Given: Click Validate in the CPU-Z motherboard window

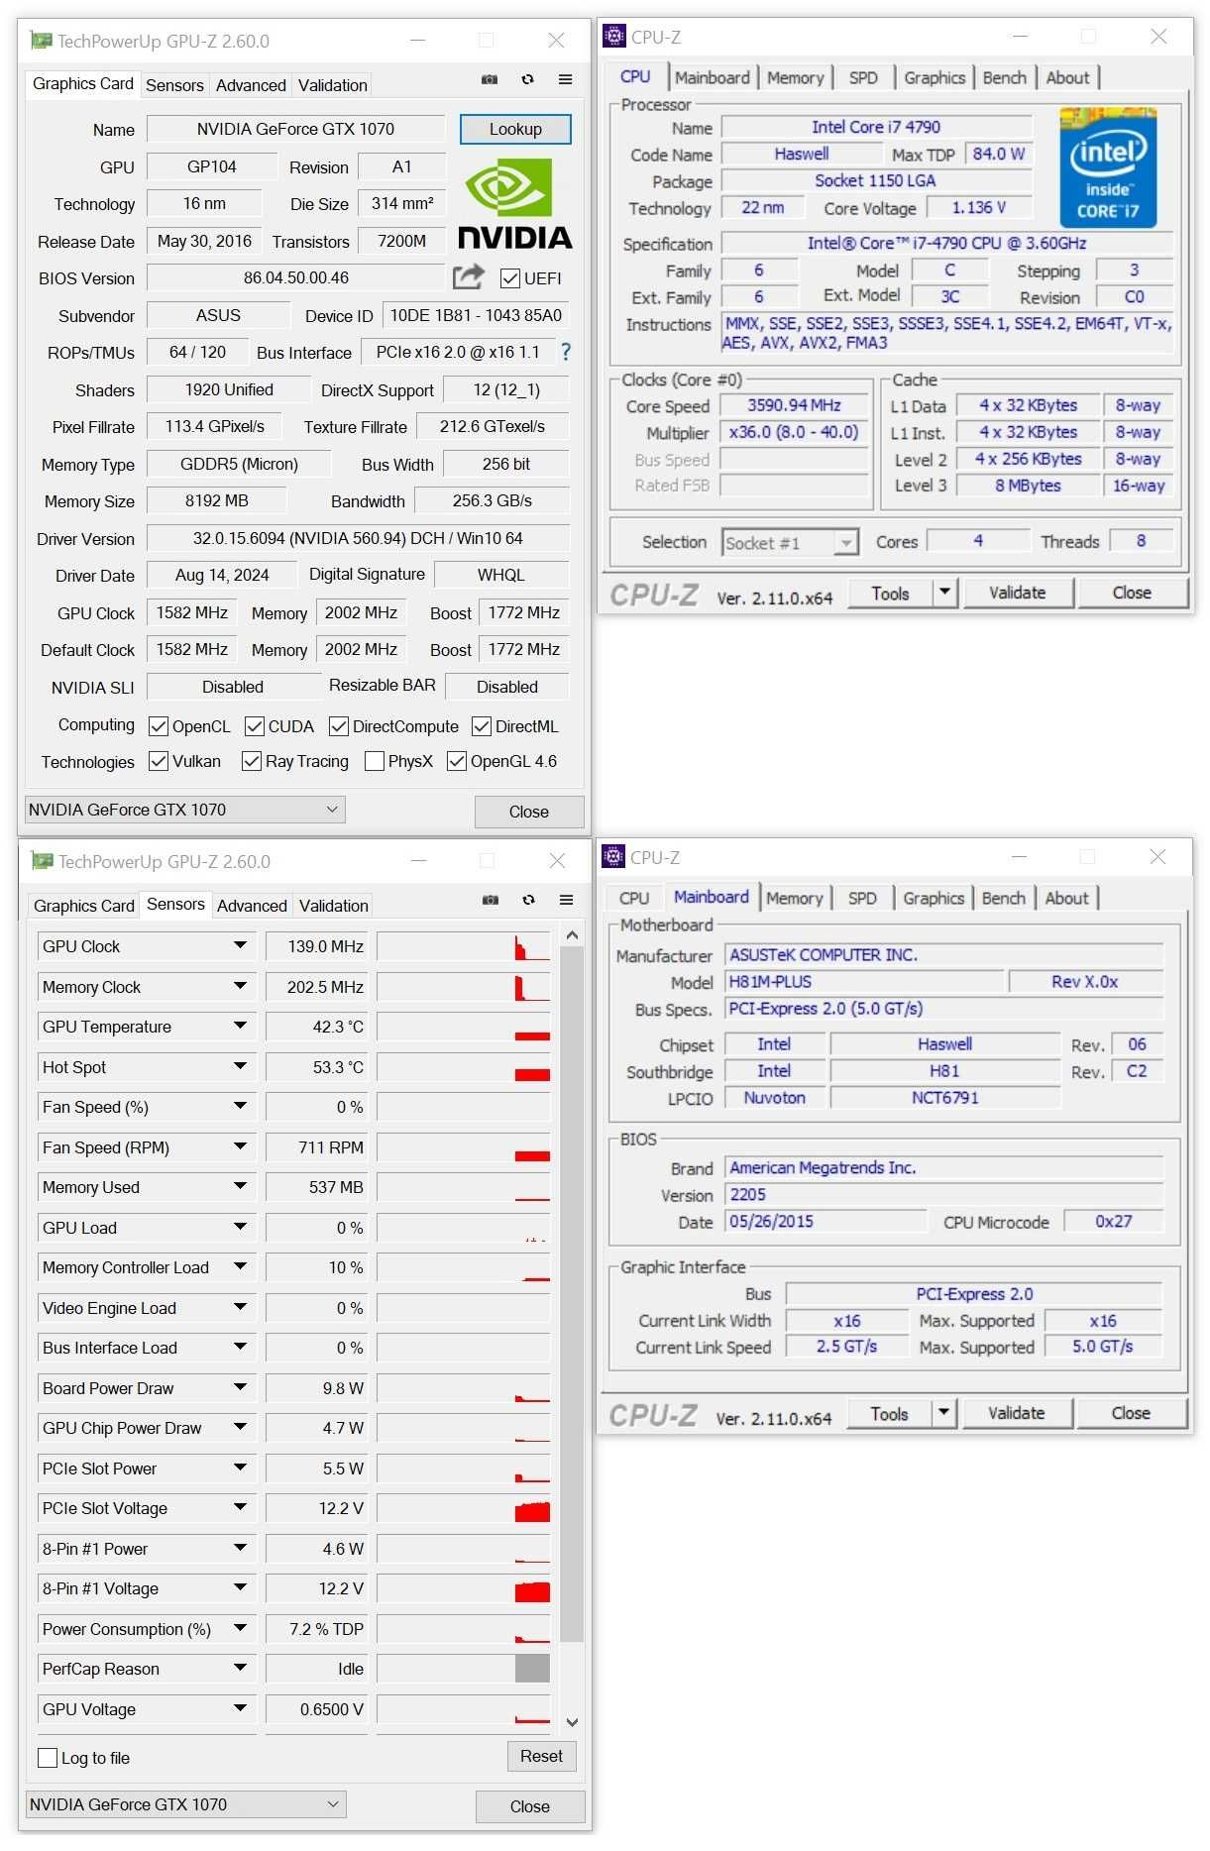Looking at the screenshot, I should (1017, 1413).
